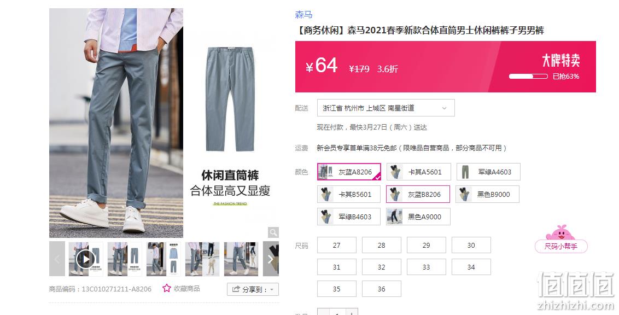Screen dimensions: 619x315
Task: Show next thumbnails with right arrow
Action: point(271,259)
